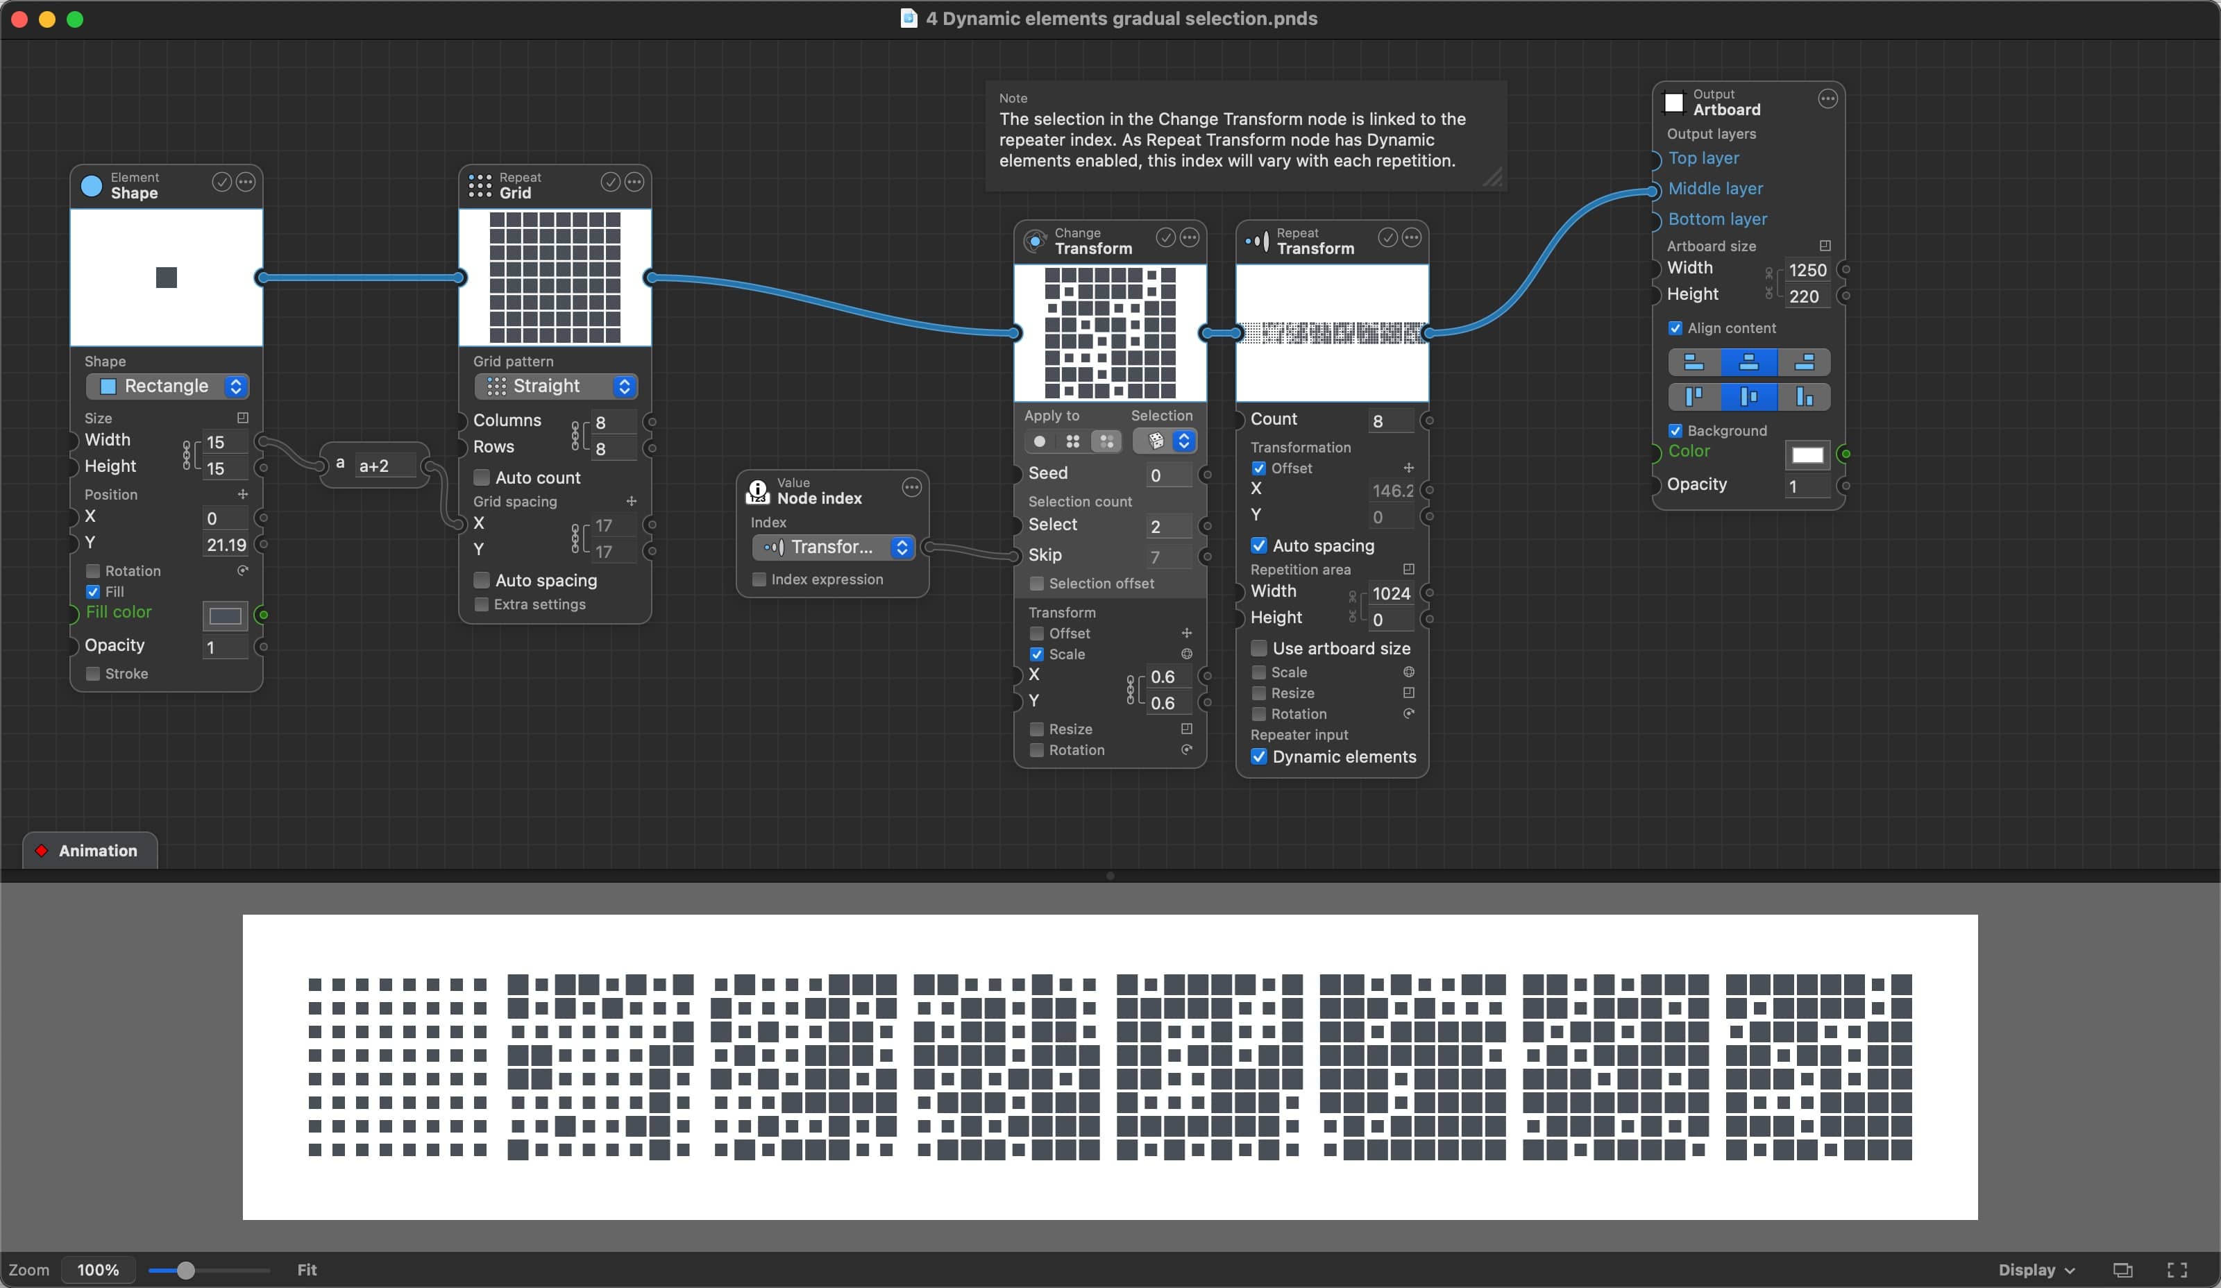The image size is (2221, 1288).
Task: Click the Grid node checkmark icon
Action: click(x=611, y=183)
